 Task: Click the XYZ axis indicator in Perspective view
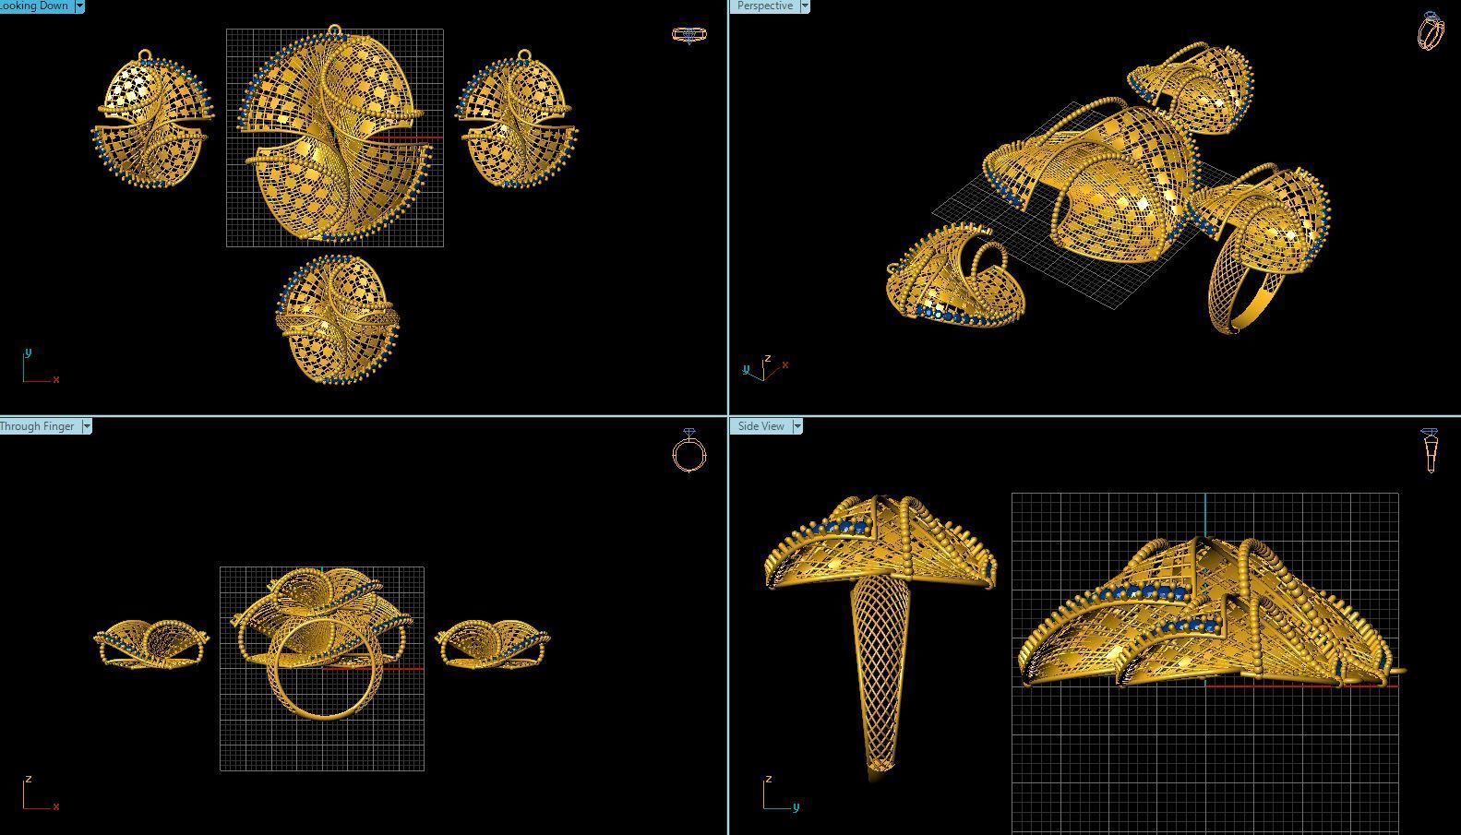pos(766,367)
